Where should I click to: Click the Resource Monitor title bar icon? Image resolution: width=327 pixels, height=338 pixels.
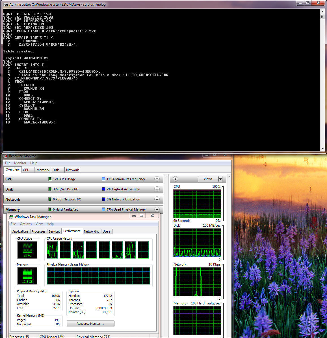[x=5, y=156]
